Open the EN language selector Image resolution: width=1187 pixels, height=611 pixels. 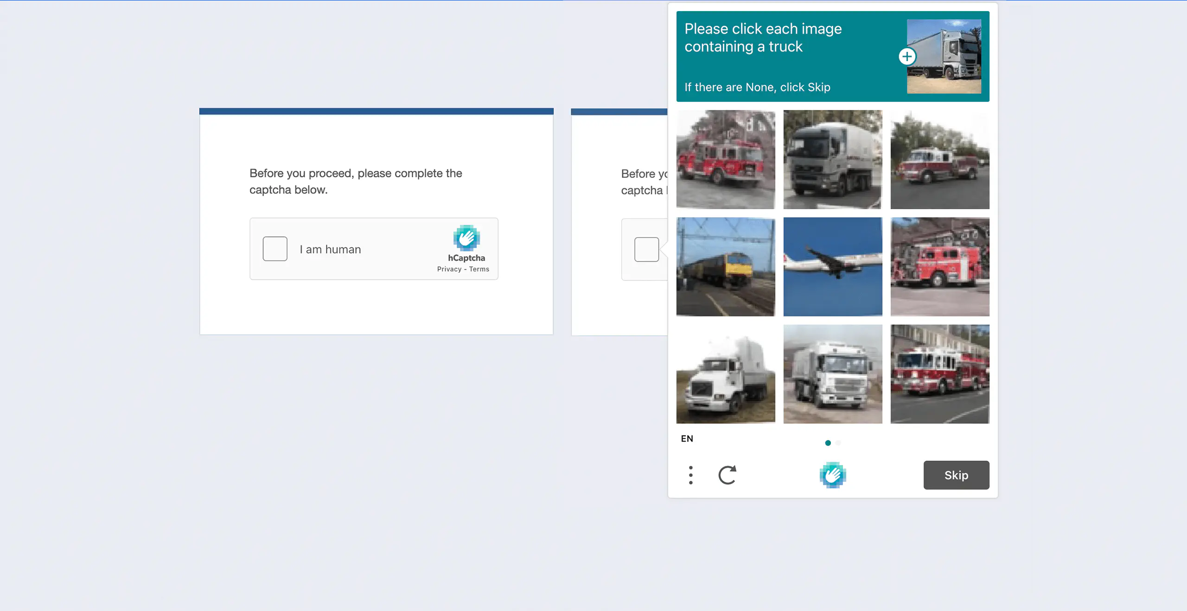(x=687, y=439)
